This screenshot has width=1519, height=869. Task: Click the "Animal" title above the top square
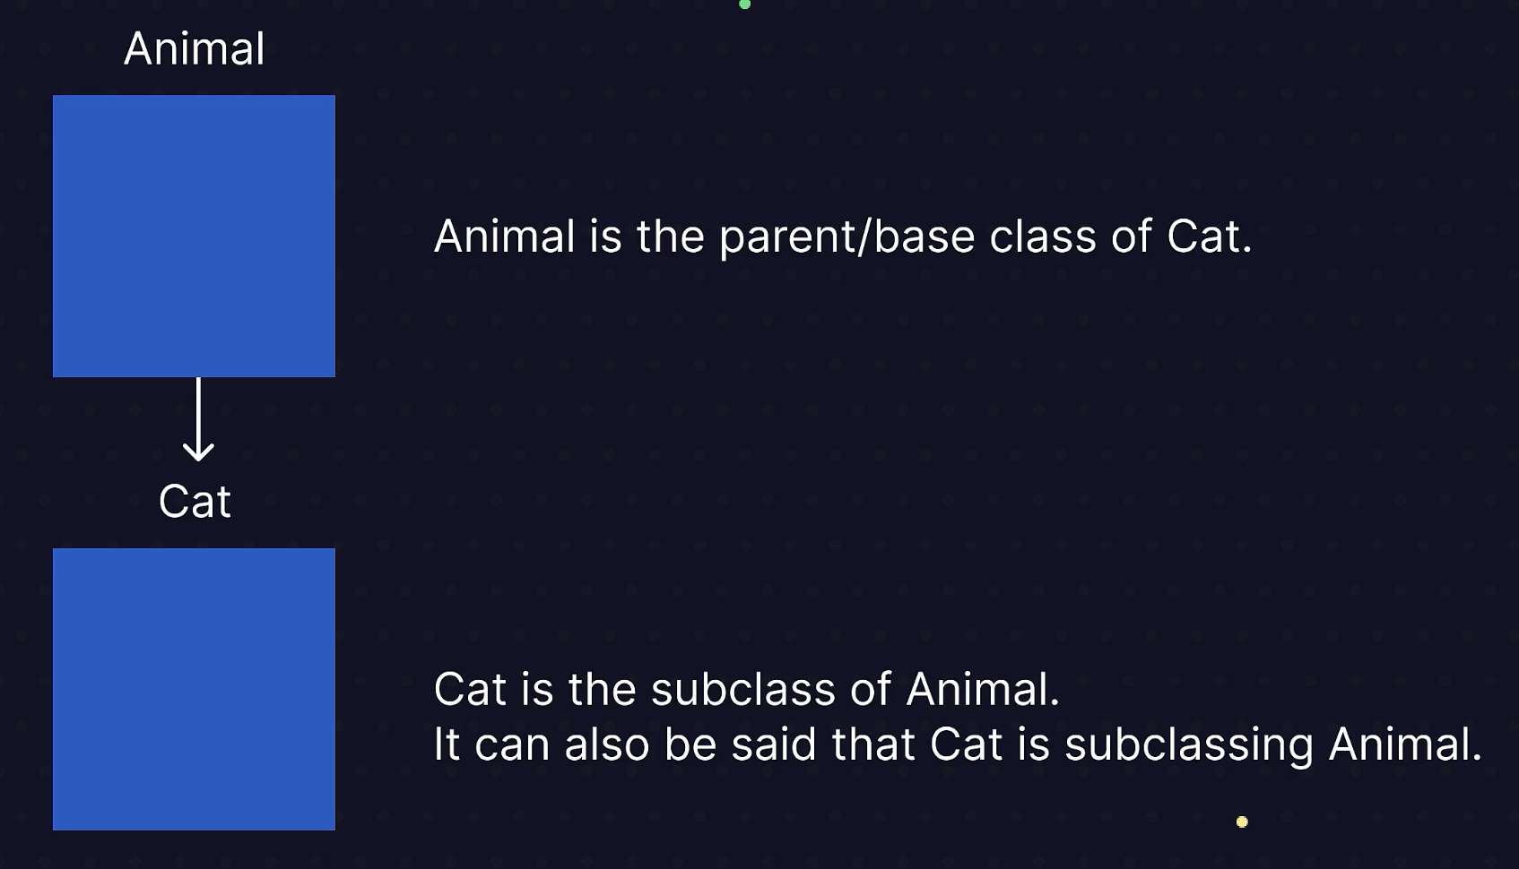click(x=195, y=48)
